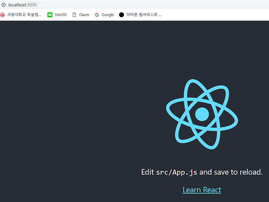Open the 세종대학교 학술정 bookmark
This screenshot has width=269, height=202.
(x=24, y=15)
